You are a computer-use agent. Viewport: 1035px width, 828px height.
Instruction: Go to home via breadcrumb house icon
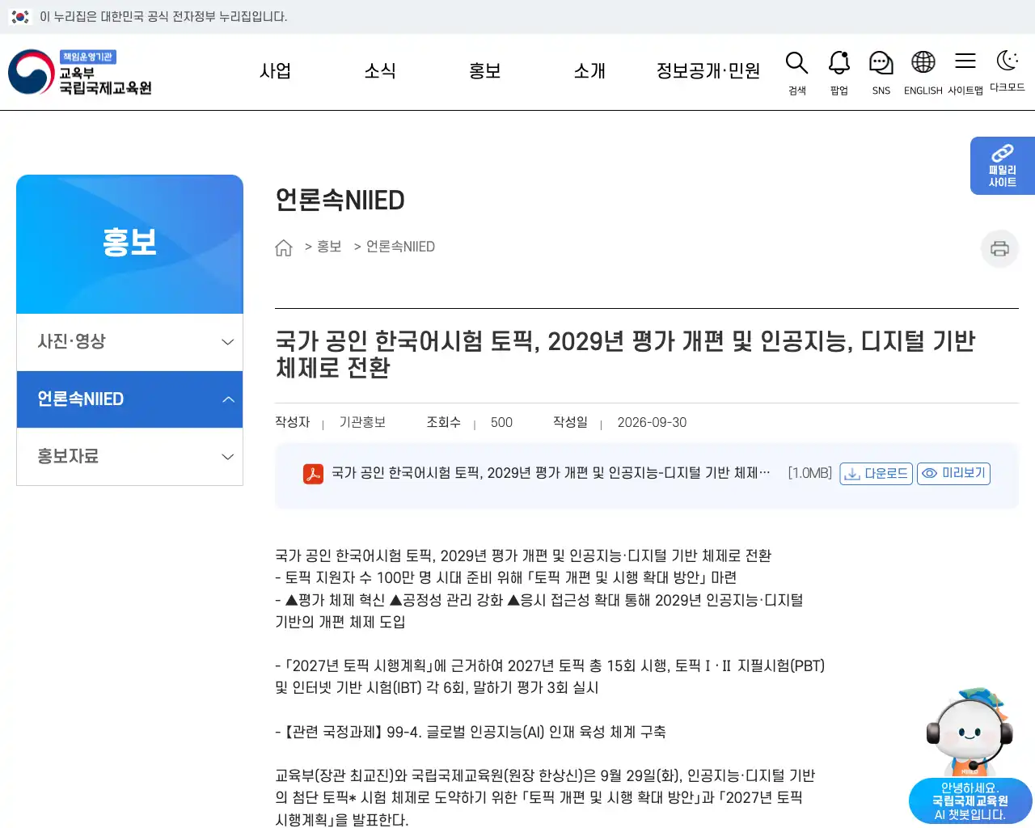pos(283,247)
